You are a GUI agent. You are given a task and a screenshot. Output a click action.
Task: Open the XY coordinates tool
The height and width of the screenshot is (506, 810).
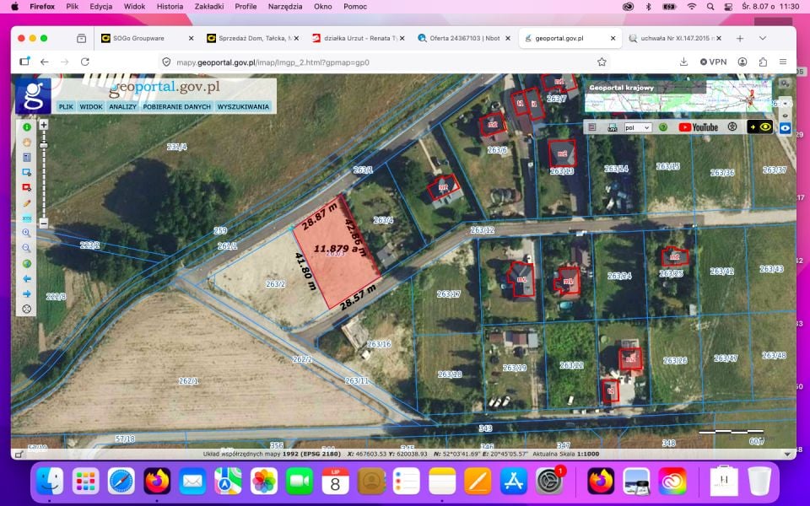(x=27, y=218)
